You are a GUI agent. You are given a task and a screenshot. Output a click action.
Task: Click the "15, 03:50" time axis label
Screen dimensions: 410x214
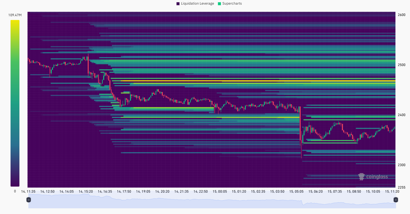tap(277, 192)
